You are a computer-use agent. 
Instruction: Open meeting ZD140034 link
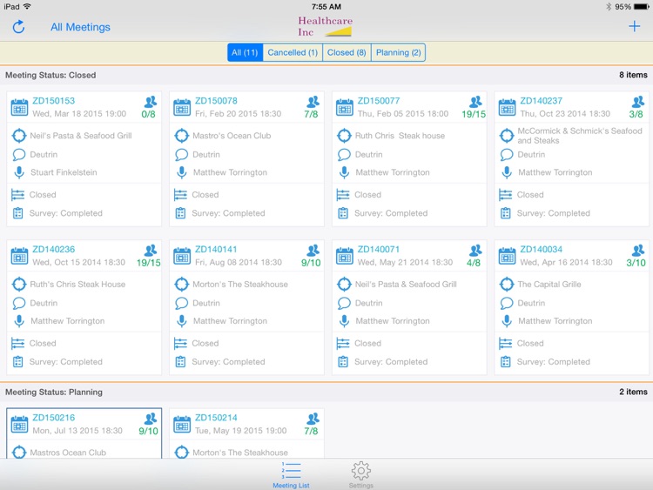[x=541, y=250]
